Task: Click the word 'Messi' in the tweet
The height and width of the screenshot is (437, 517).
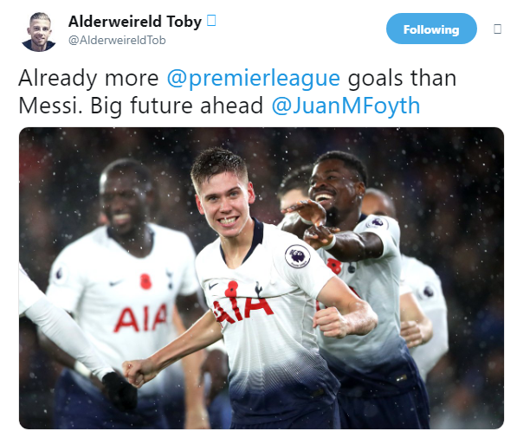Action: click(48, 106)
